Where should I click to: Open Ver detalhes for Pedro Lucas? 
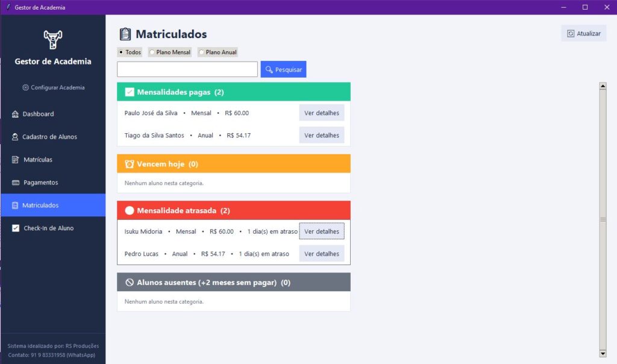point(322,254)
